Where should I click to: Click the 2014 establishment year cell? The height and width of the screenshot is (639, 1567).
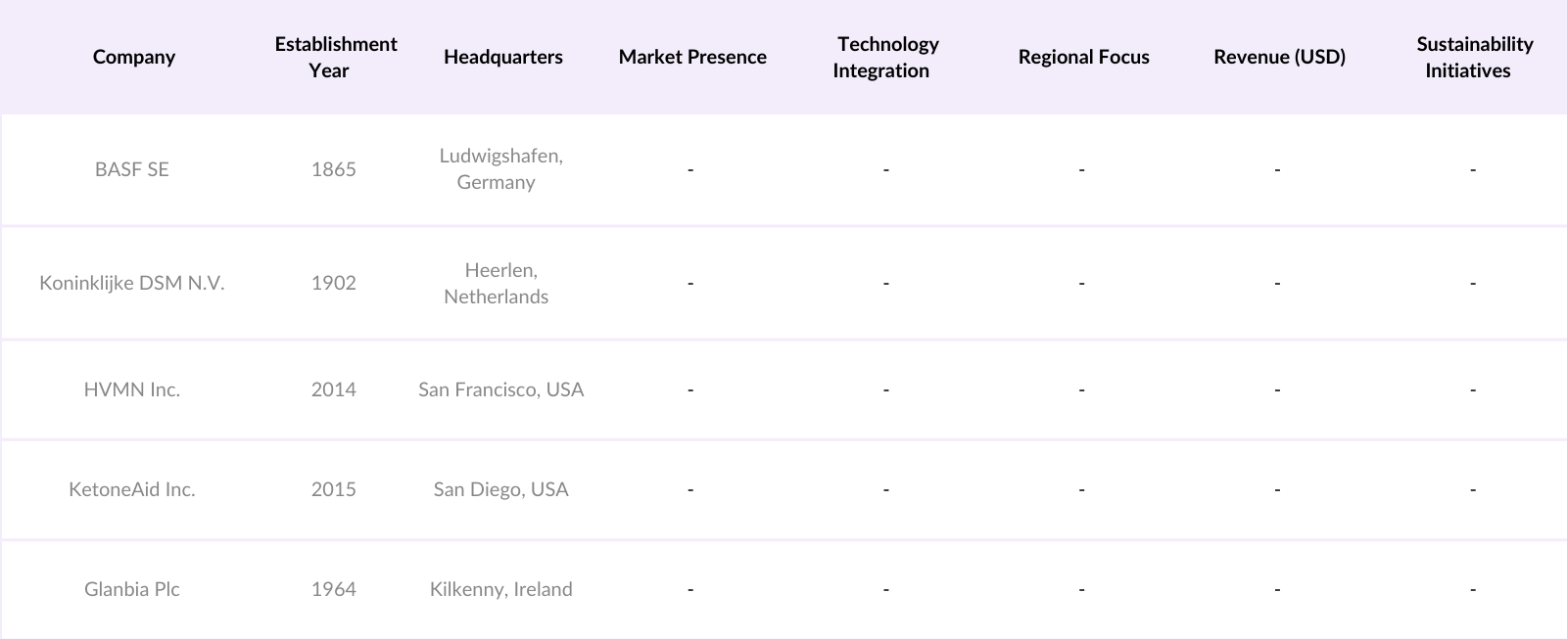(x=334, y=389)
